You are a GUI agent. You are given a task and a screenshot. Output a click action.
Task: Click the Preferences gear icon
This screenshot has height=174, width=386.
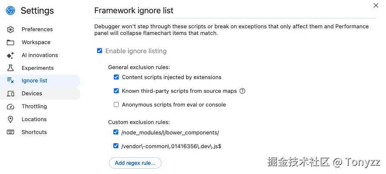pyautogui.click(x=10, y=30)
